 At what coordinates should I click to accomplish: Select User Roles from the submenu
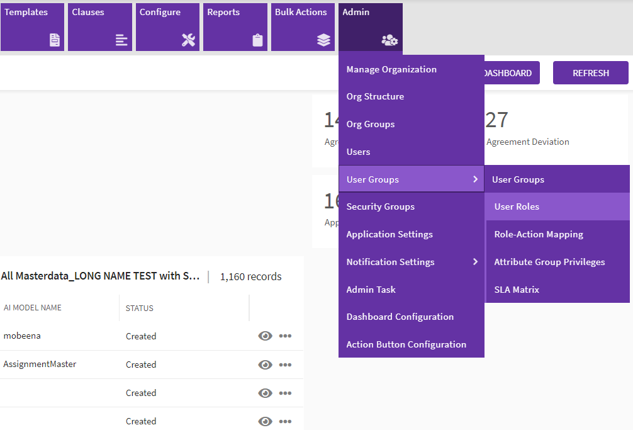click(x=517, y=207)
